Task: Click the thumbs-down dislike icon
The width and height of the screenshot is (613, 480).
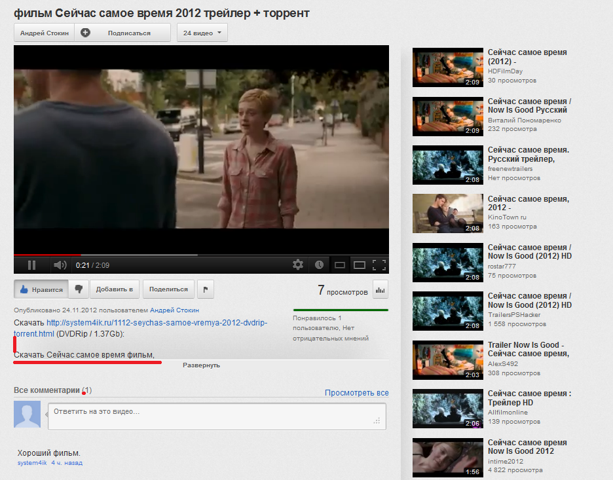Action: pyautogui.click(x=79, y=289)
